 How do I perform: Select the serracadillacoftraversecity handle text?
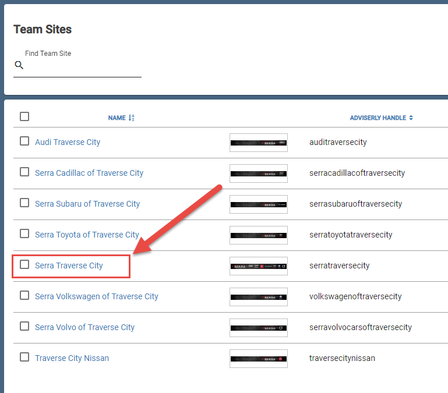[357, 173]
